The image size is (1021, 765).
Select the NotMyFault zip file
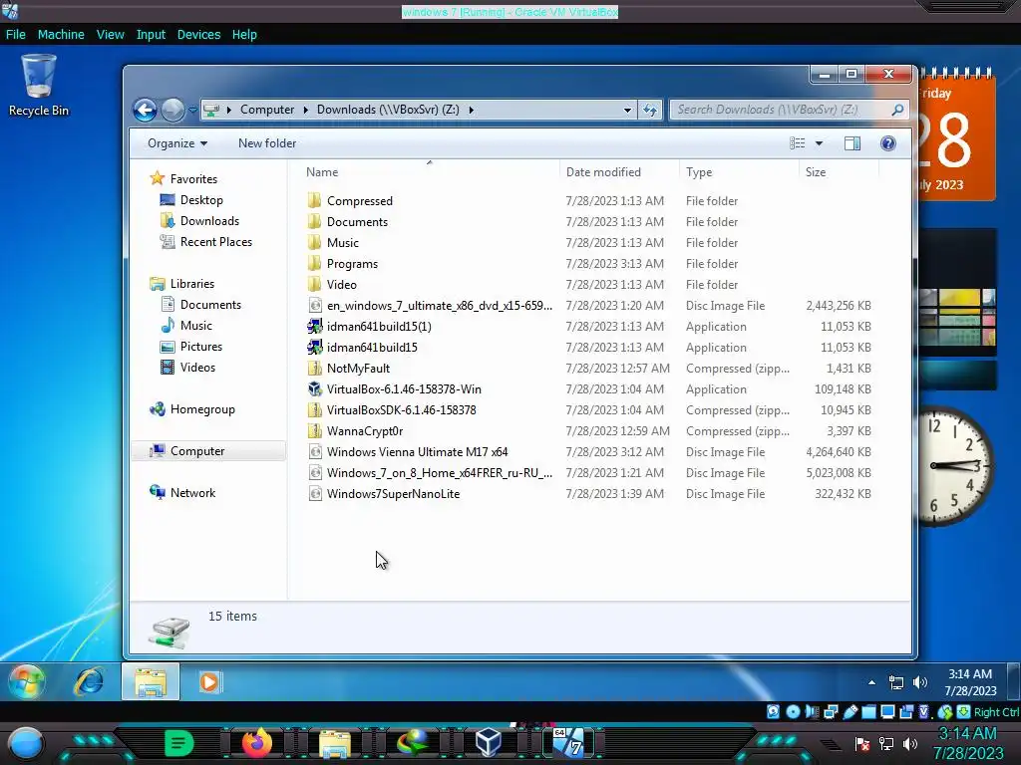coord(358,369)
